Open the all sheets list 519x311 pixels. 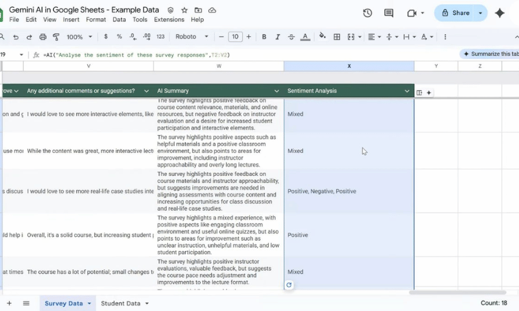tap(26, 303)
